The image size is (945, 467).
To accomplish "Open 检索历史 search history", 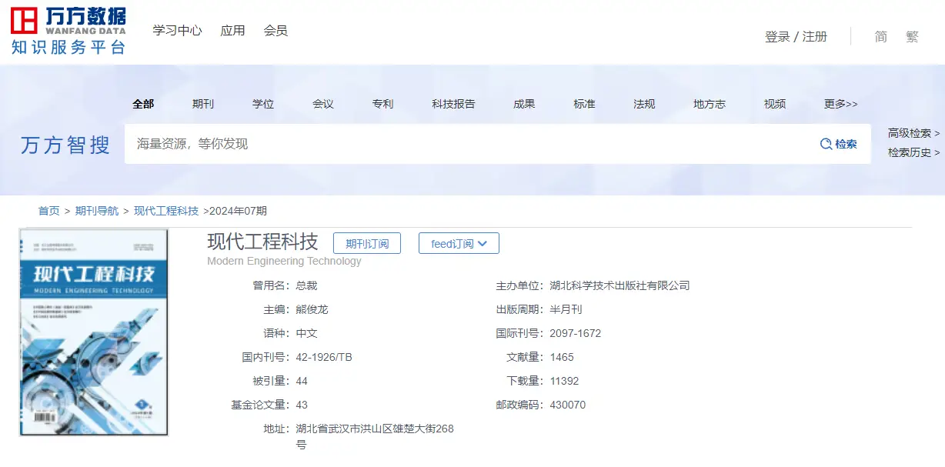I will pyautogui.click(x=913, y=152).
